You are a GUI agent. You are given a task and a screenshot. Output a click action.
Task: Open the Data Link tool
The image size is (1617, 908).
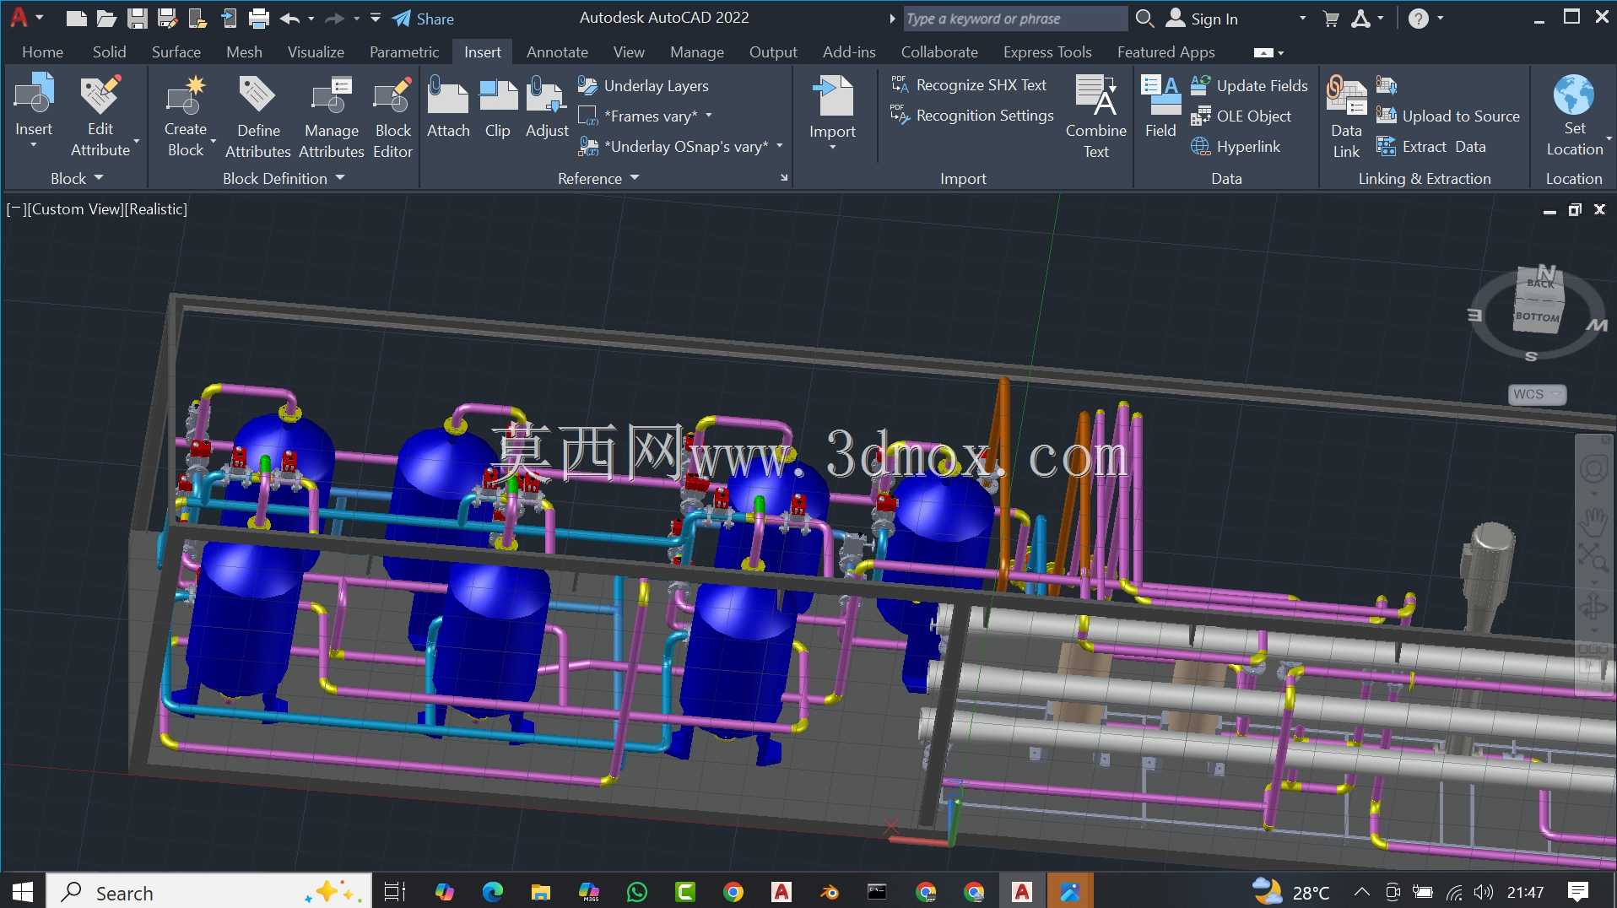point(1346,116)
